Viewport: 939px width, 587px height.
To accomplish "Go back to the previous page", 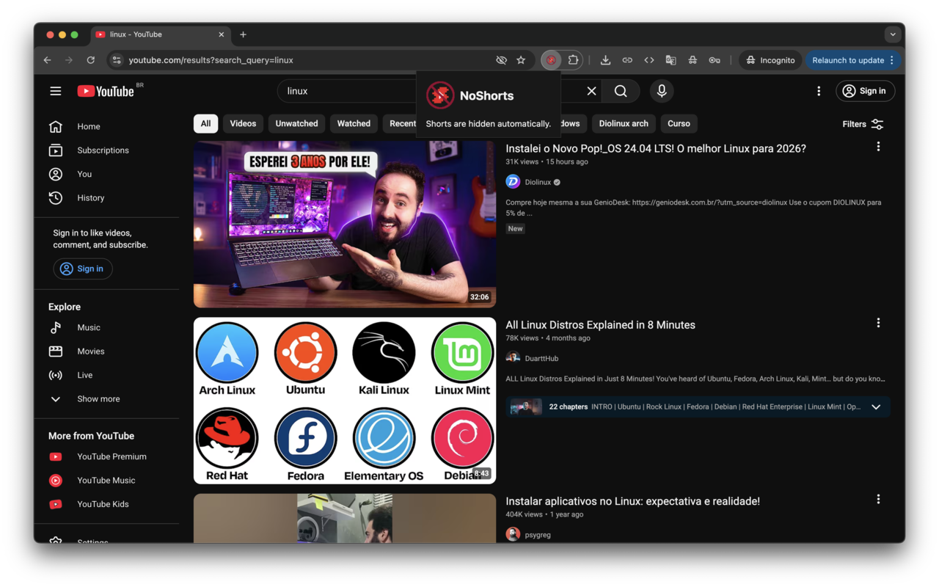I will pyautogui.click(x=48, y=60).
